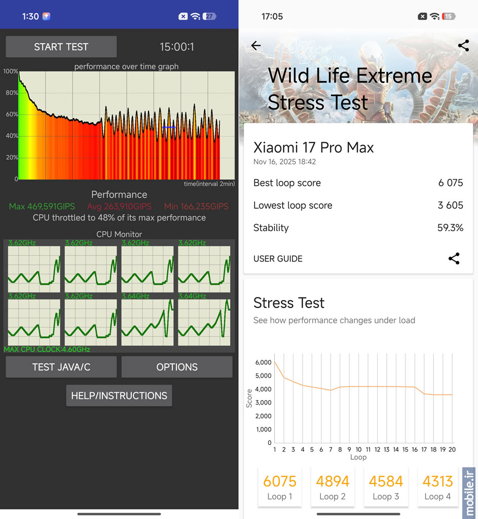Image resolution: width=478 pixels, height=519 pixels.
Task: Select the Loop 3 score card 4584
Action: (x=386, y=487)
